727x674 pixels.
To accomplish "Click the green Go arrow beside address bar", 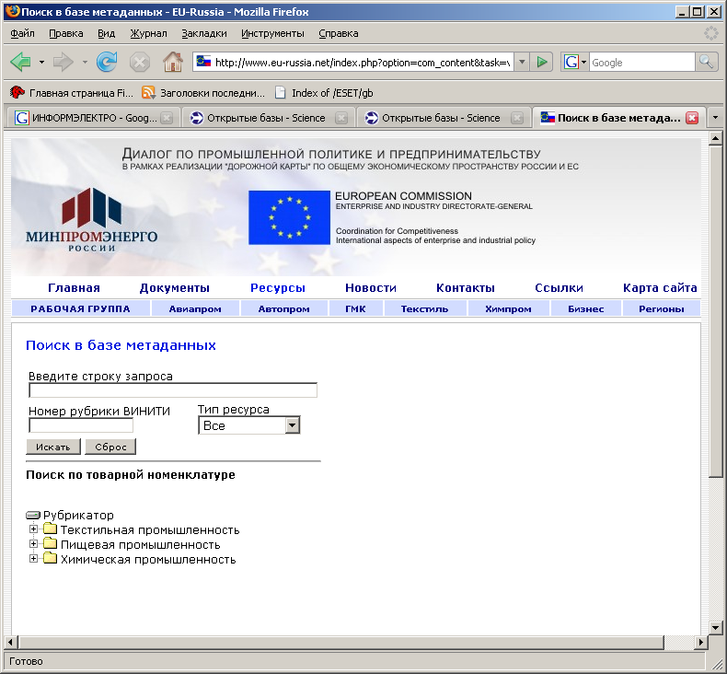I will [x=541, y=62].
